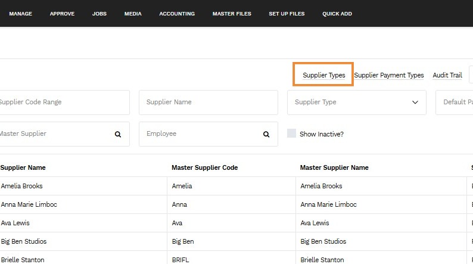473x264 pixels.
Task: Open the JOBS menu
Action: (99, 14)
